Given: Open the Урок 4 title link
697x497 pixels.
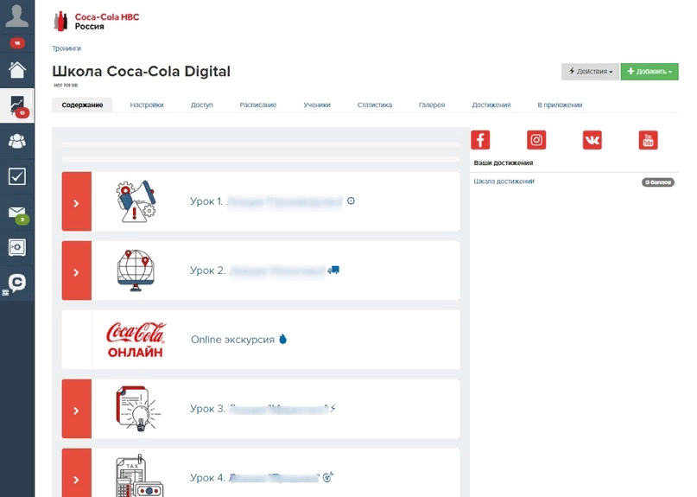Looking at the screenshot, I should [x=255, y=477].
